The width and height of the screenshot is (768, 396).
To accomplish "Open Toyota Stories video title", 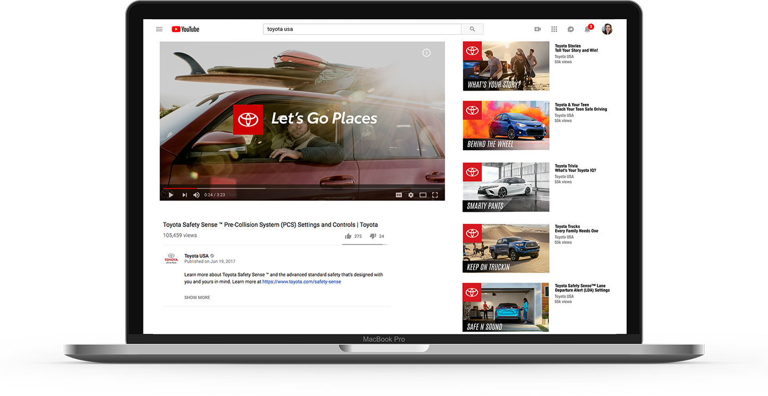I will (576, 48).
